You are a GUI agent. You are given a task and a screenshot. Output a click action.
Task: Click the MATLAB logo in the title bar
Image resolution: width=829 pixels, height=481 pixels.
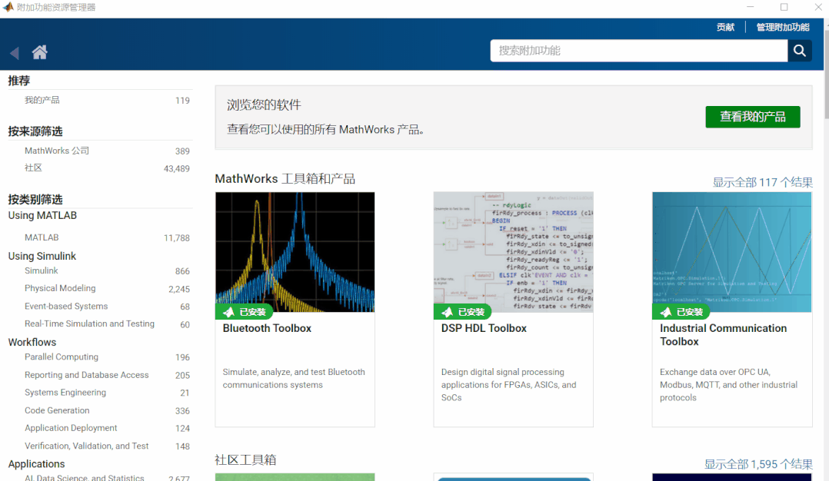tap(9, 8)
